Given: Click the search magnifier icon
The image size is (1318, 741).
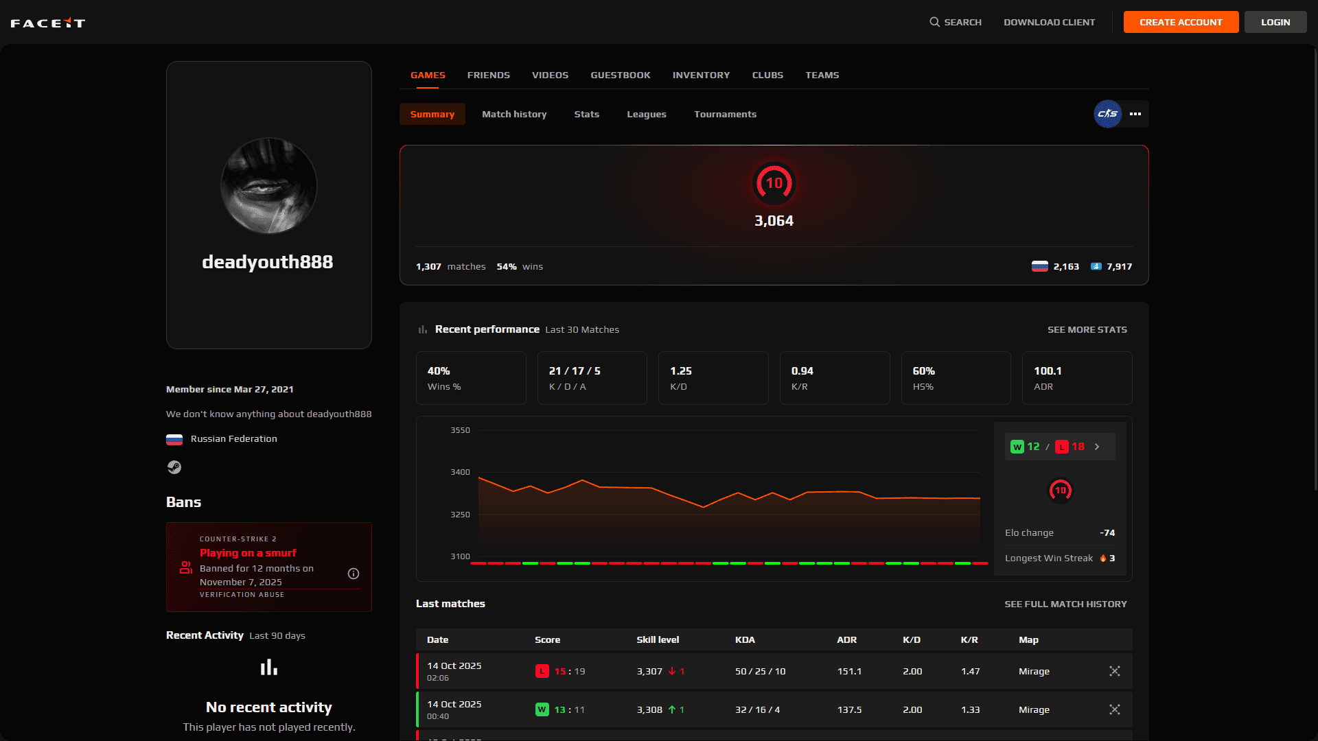Looking at the screenshot, I should click(934, 22).
